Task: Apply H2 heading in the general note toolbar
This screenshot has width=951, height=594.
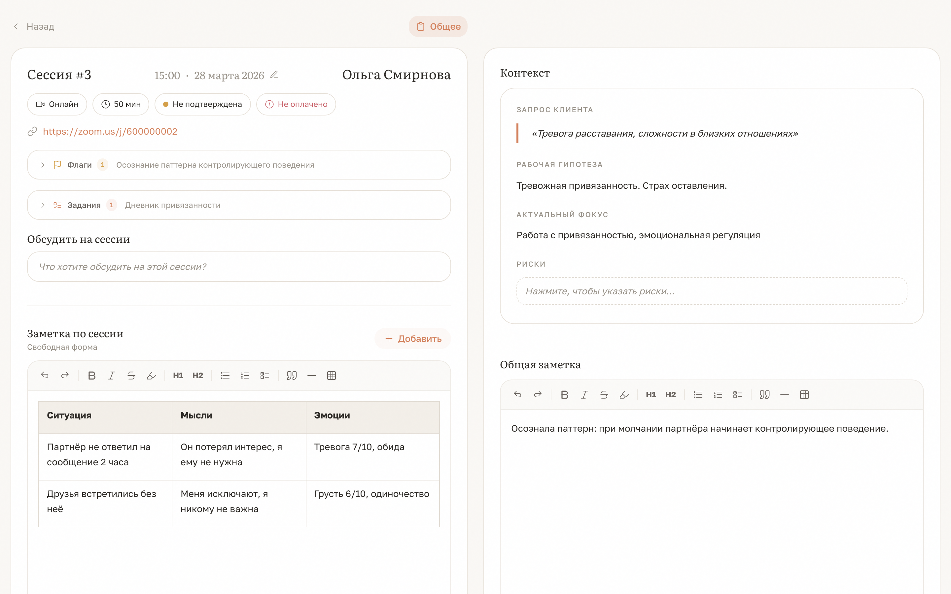Action: [670, 394]
